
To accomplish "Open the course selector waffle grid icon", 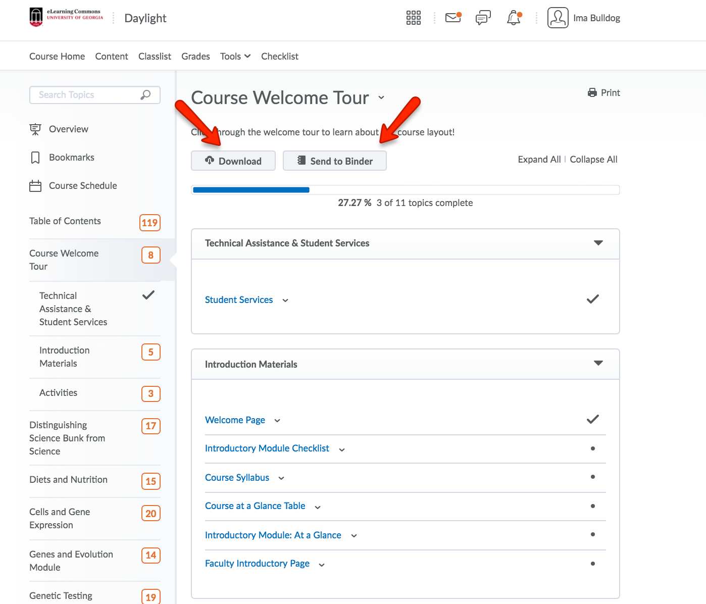I will 413,18.
